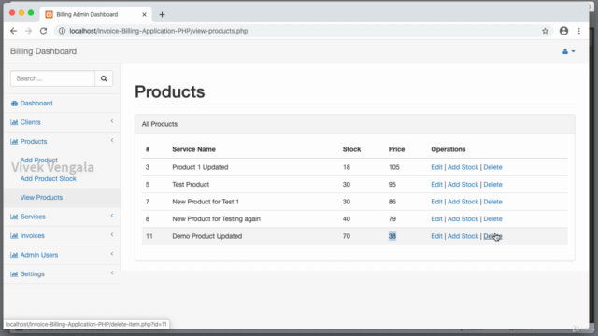Viewport: 598px width, 336px height.
Task: Expand the Clients menu chevron
Action: 112,121
